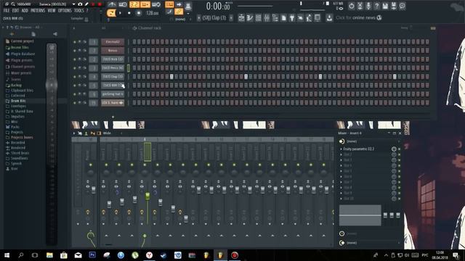The image size is (465, 261).
Task: Open the piano roll view icon
Action: click(250, 18)
